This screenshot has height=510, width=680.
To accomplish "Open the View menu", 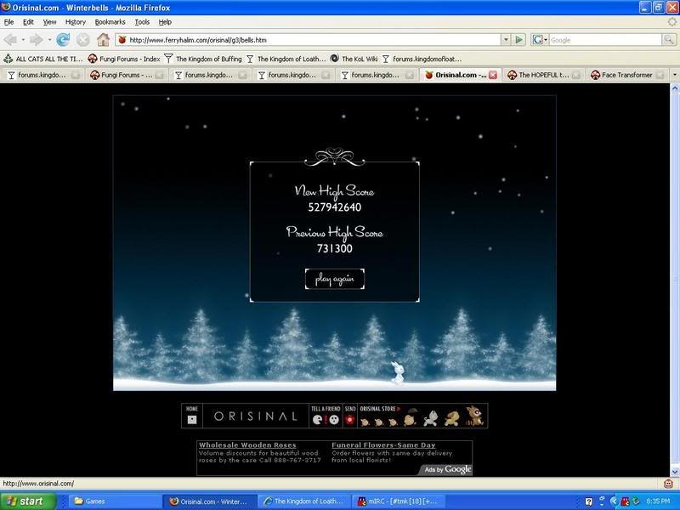I will (49, 22).
